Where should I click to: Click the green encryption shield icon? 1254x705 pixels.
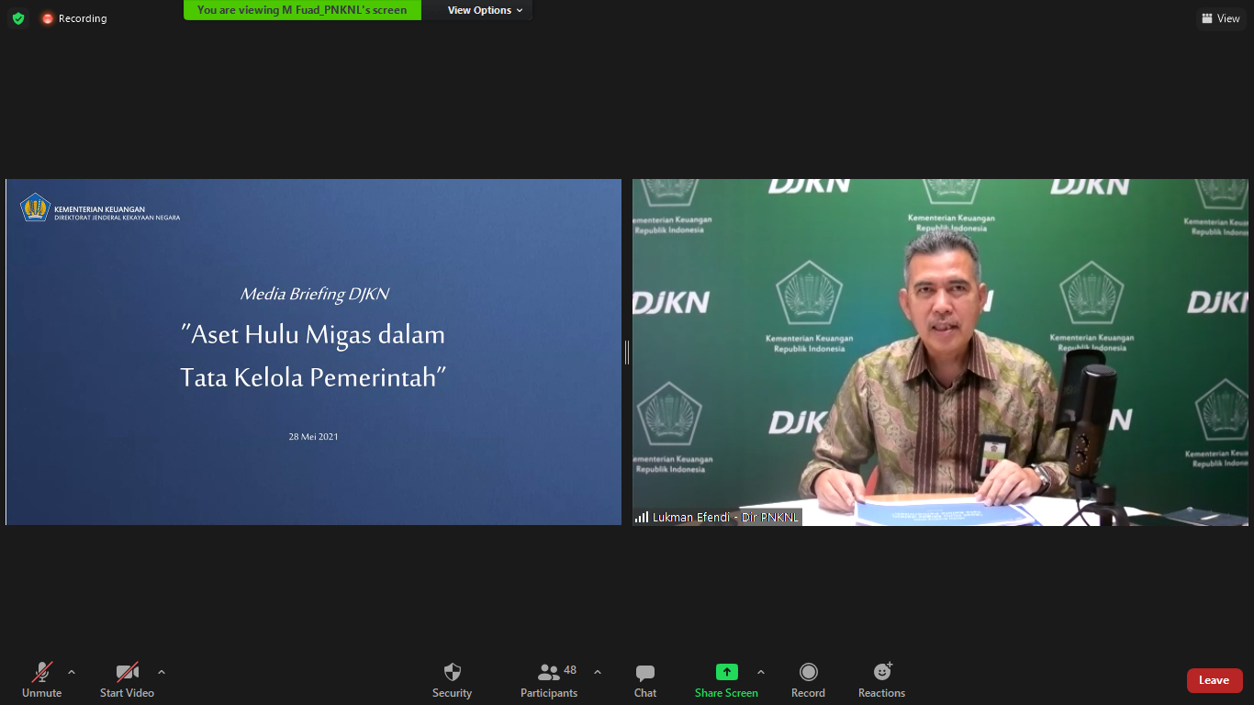(18, 18)
